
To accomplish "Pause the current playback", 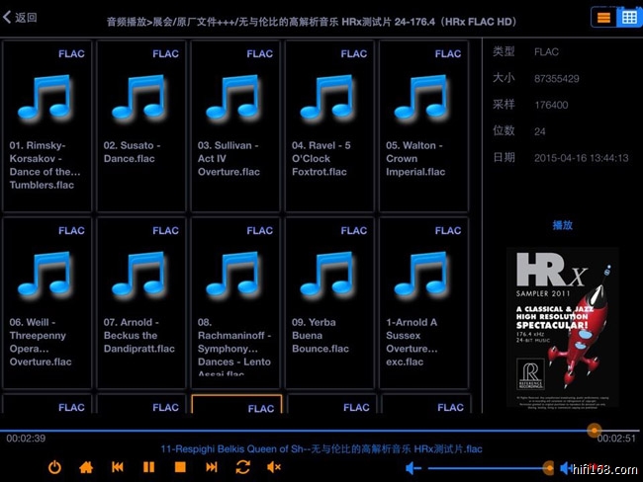I will [x=148, y=467].
